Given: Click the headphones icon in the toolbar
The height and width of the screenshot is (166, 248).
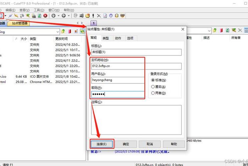Looking at the screenshot, I should tap(117, 16).
